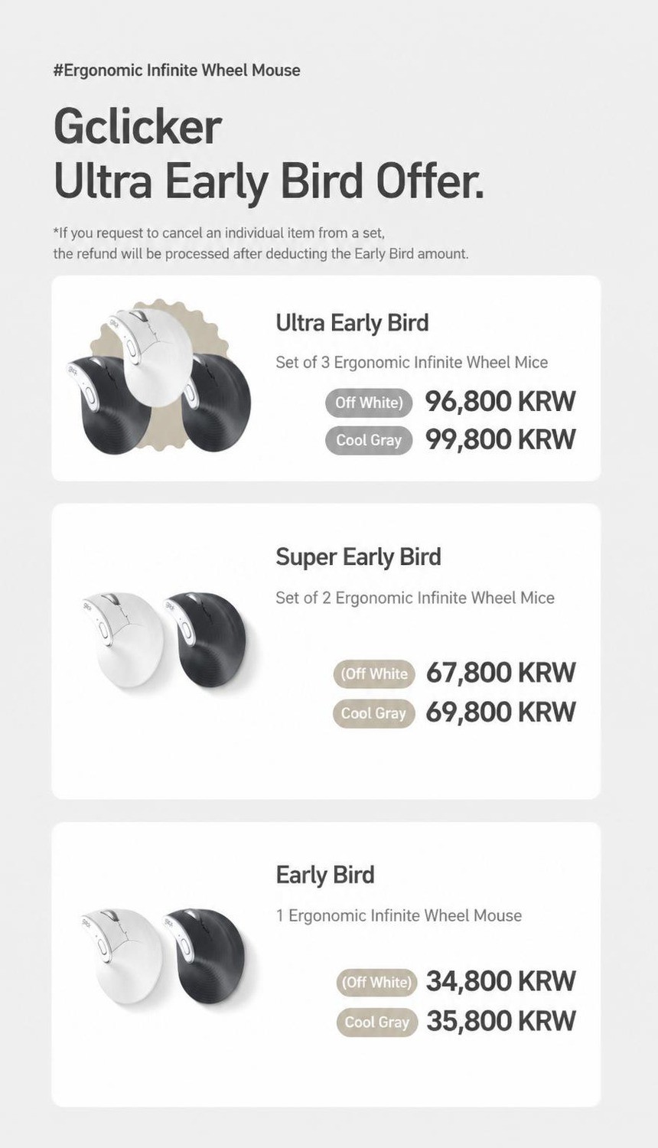Image resolution: width=658 pixels, height=1148 pixels.
Task: Select Cool Gray tag in Ultra Early Bird
Action: 369,440
